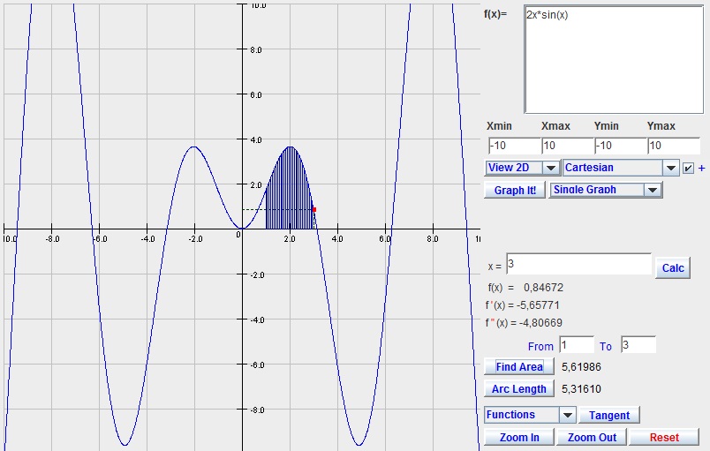
Task: Click the red point on the curve
Action: tap(313, 209)
